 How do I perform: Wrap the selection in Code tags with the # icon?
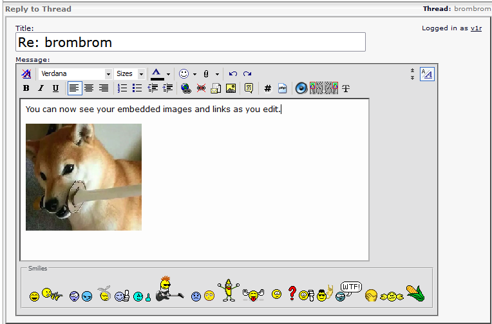pyautogui.click(x=268, y=89)
